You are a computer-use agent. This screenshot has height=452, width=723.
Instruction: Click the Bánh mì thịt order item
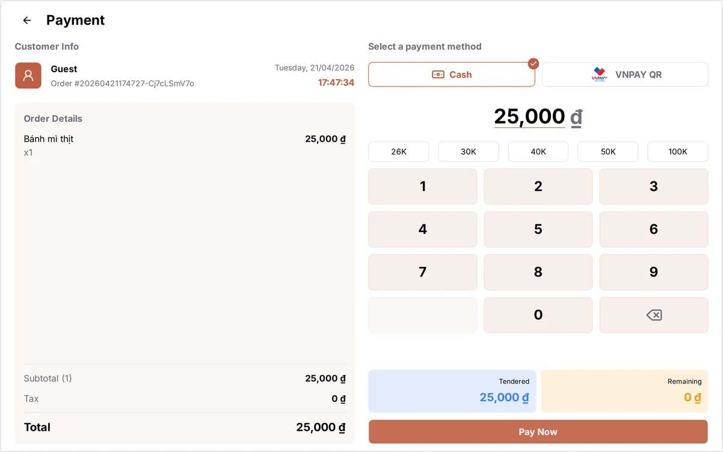(x=185, y=145)
